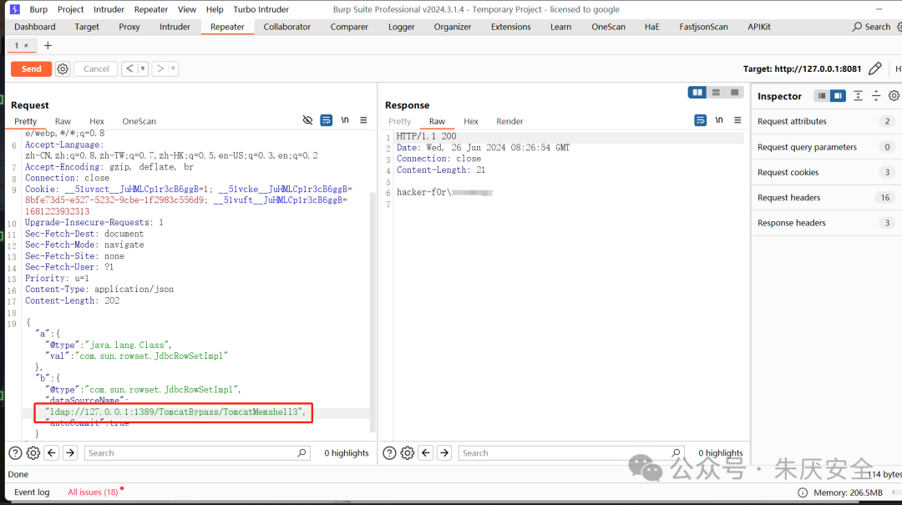The height and width of the screenshot is (505, 902).
Task: Click the orange Send button
Action: [x=31, y=69]
